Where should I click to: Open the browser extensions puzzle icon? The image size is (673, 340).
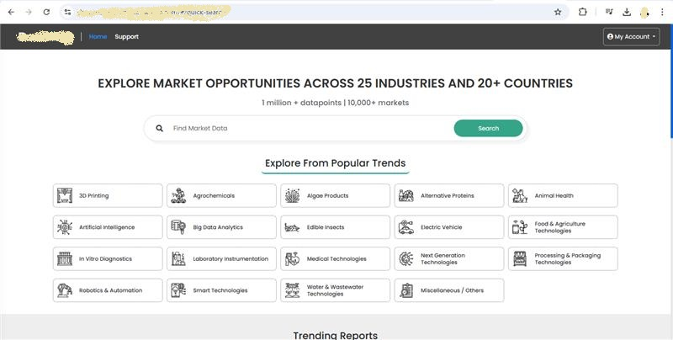tap(582, 12)
